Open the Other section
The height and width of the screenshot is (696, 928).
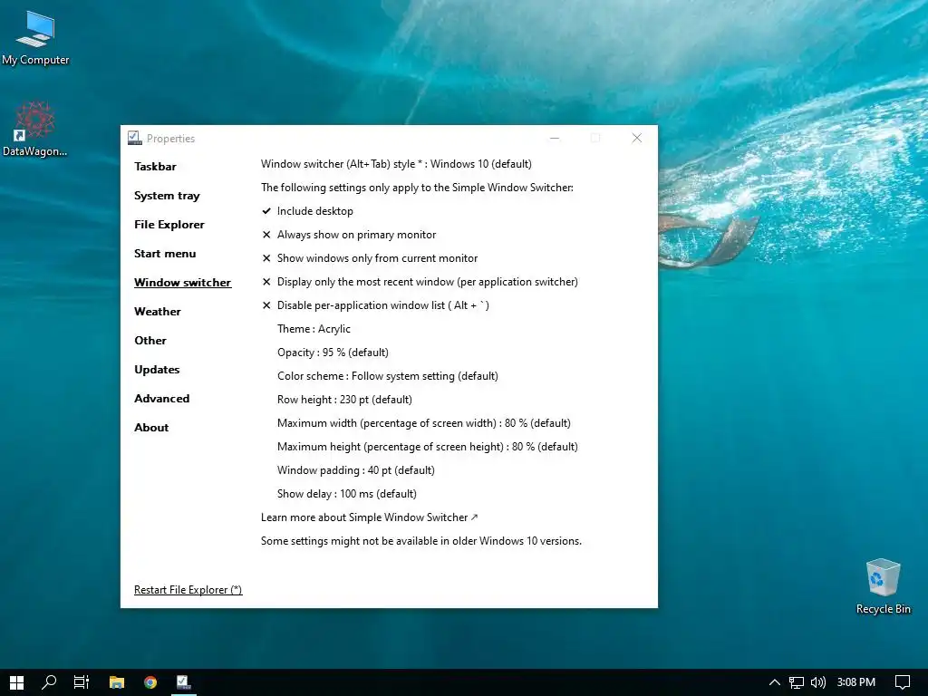tap(150, 341)
